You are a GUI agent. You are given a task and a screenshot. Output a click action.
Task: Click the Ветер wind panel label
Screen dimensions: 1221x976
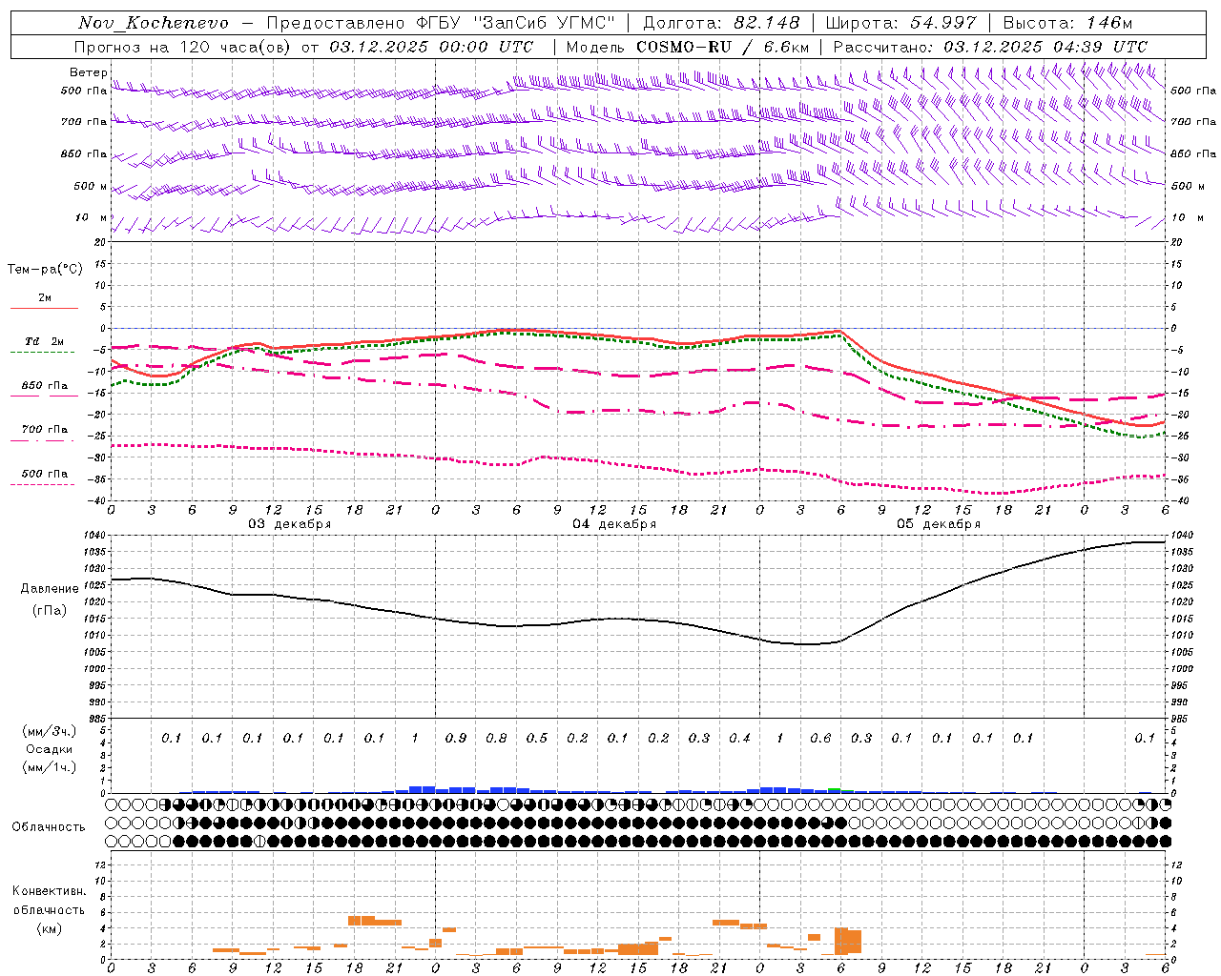point(88,72)
